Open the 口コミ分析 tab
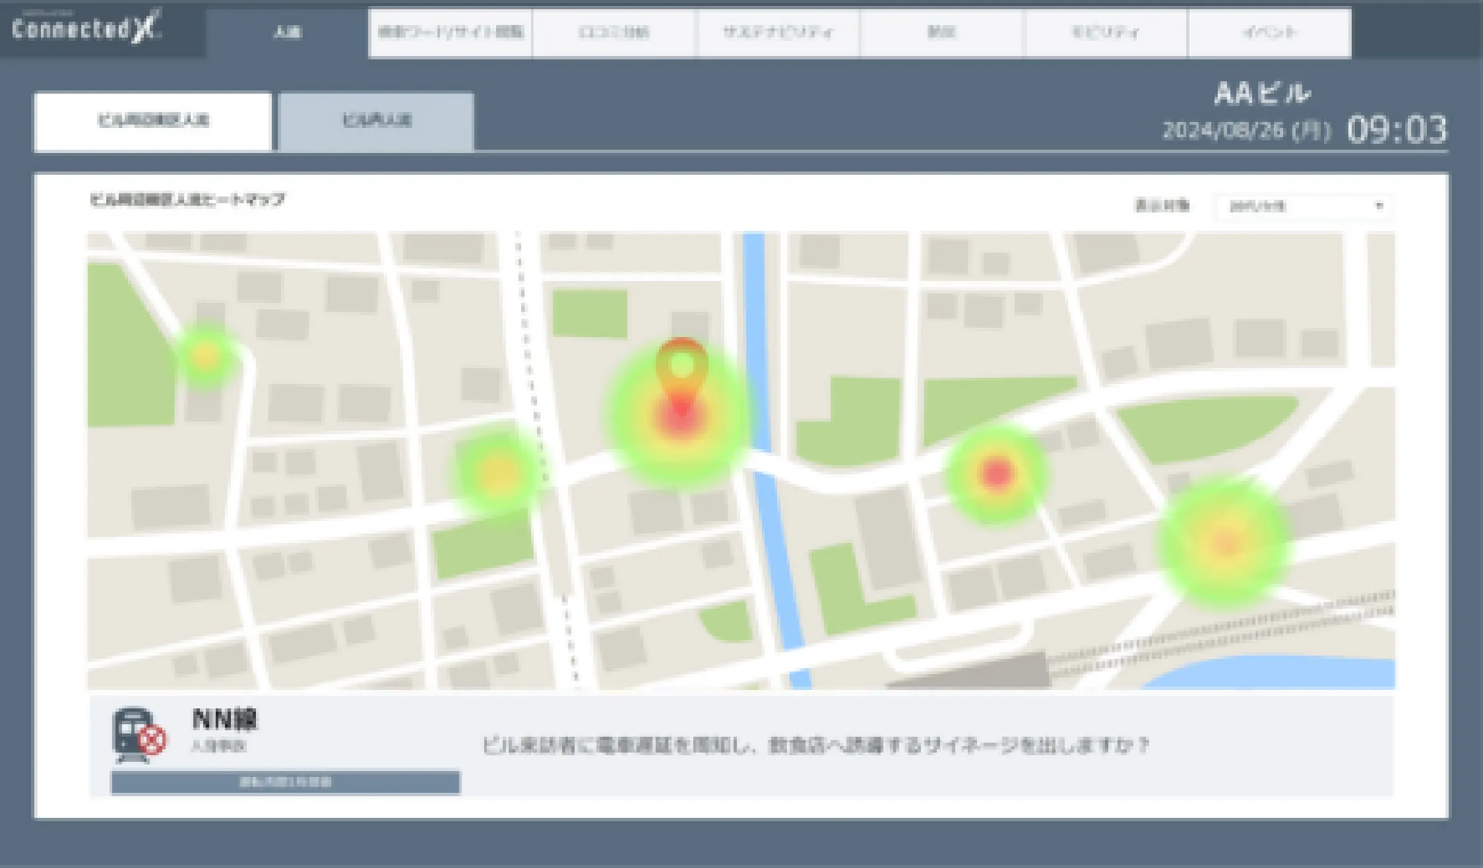Image resolution: width=1483 pixels, height=868 pixels. (x=614, y=32)
